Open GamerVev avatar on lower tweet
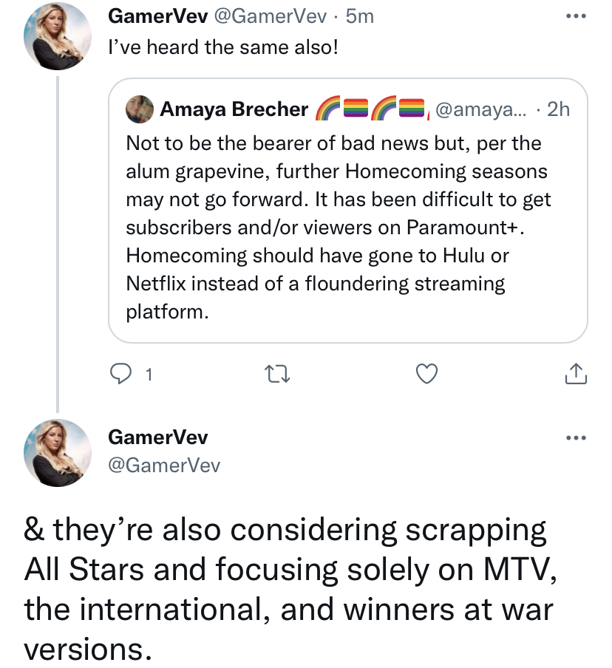The height and width of the screenshot is (668, 612). pos(57,453)
